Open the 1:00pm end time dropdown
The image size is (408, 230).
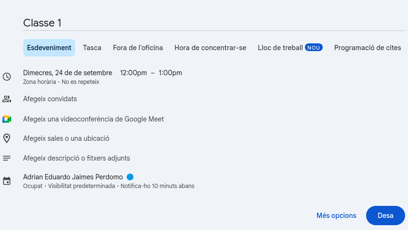pyautogui.click(x=170, y=73)
